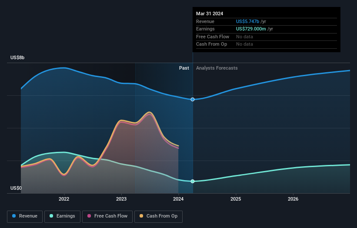The height and width of the screenshot is (228, 357).
Task: Click the 'Revenue' row label in tooltip
Action: (x=205, y=21)
